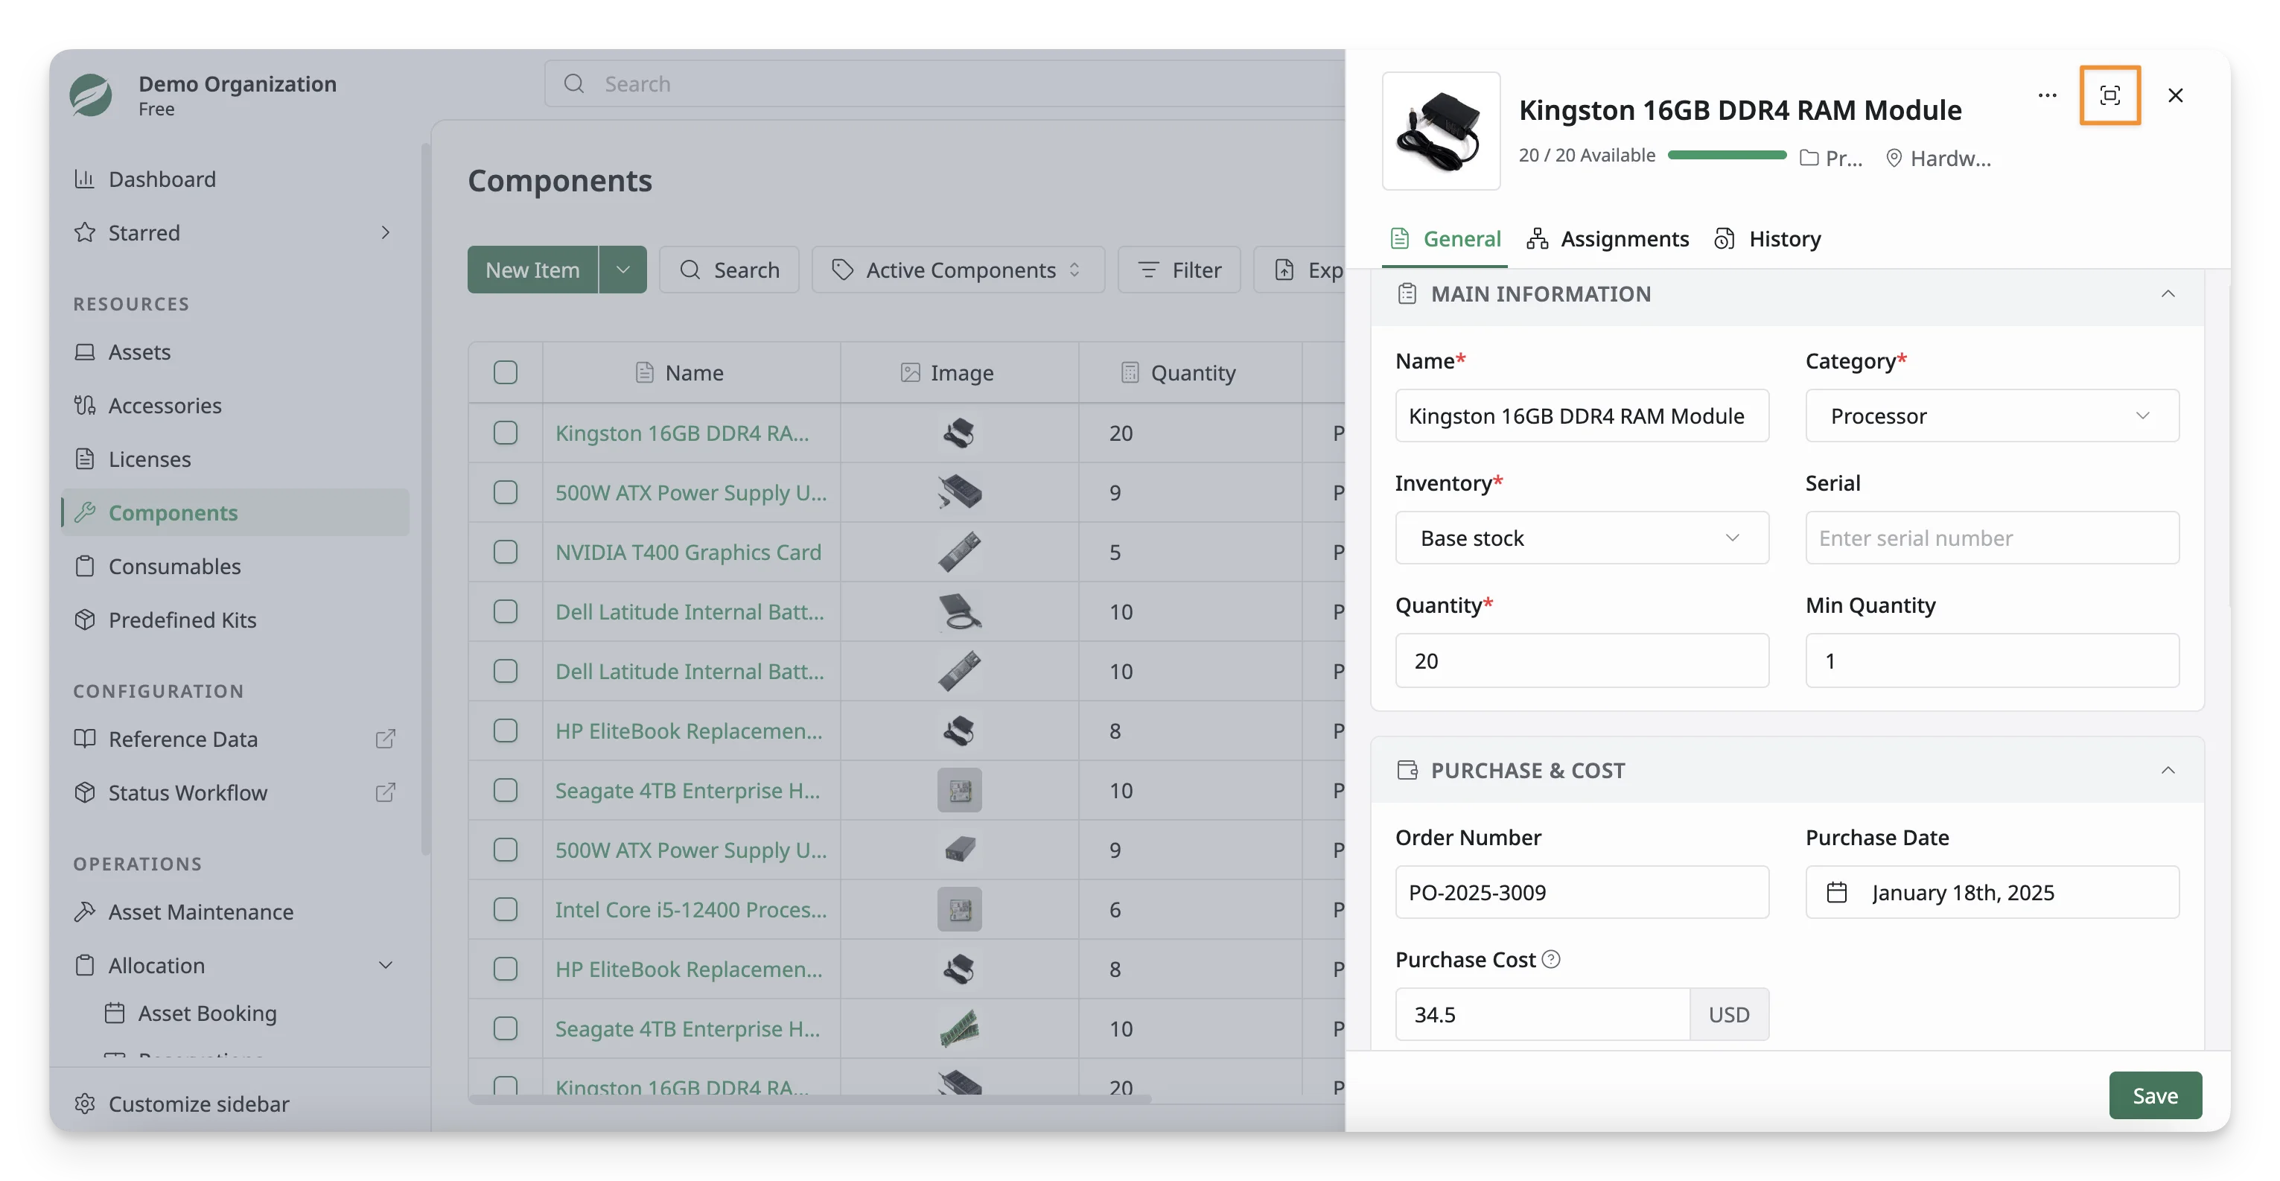Click the folder category tag in header
The height and width of the screenshot is (1181, 2280).
point(1831,158)
